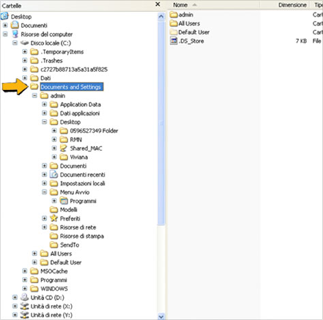Click the folder tree vertical scrollbar thumb

click(161, 123)
